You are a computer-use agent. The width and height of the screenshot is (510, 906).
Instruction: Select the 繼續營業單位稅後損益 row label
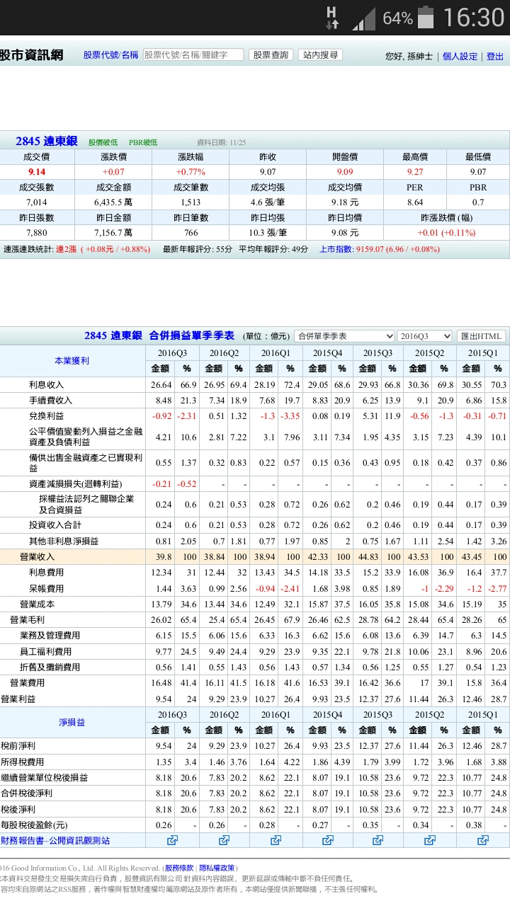click(45, 778)
